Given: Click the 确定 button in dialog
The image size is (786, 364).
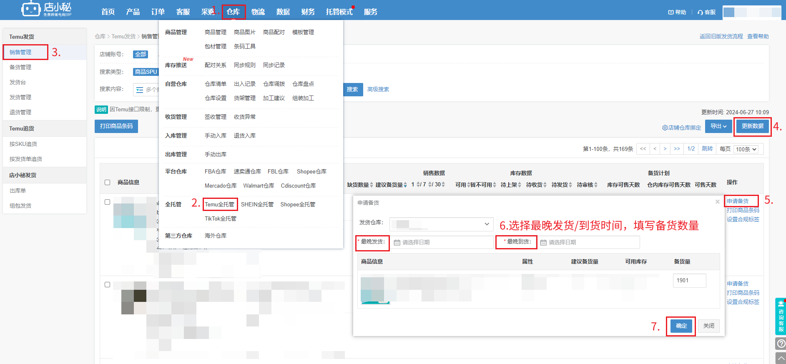Looking at the screenshot, I should pos(681,326).
